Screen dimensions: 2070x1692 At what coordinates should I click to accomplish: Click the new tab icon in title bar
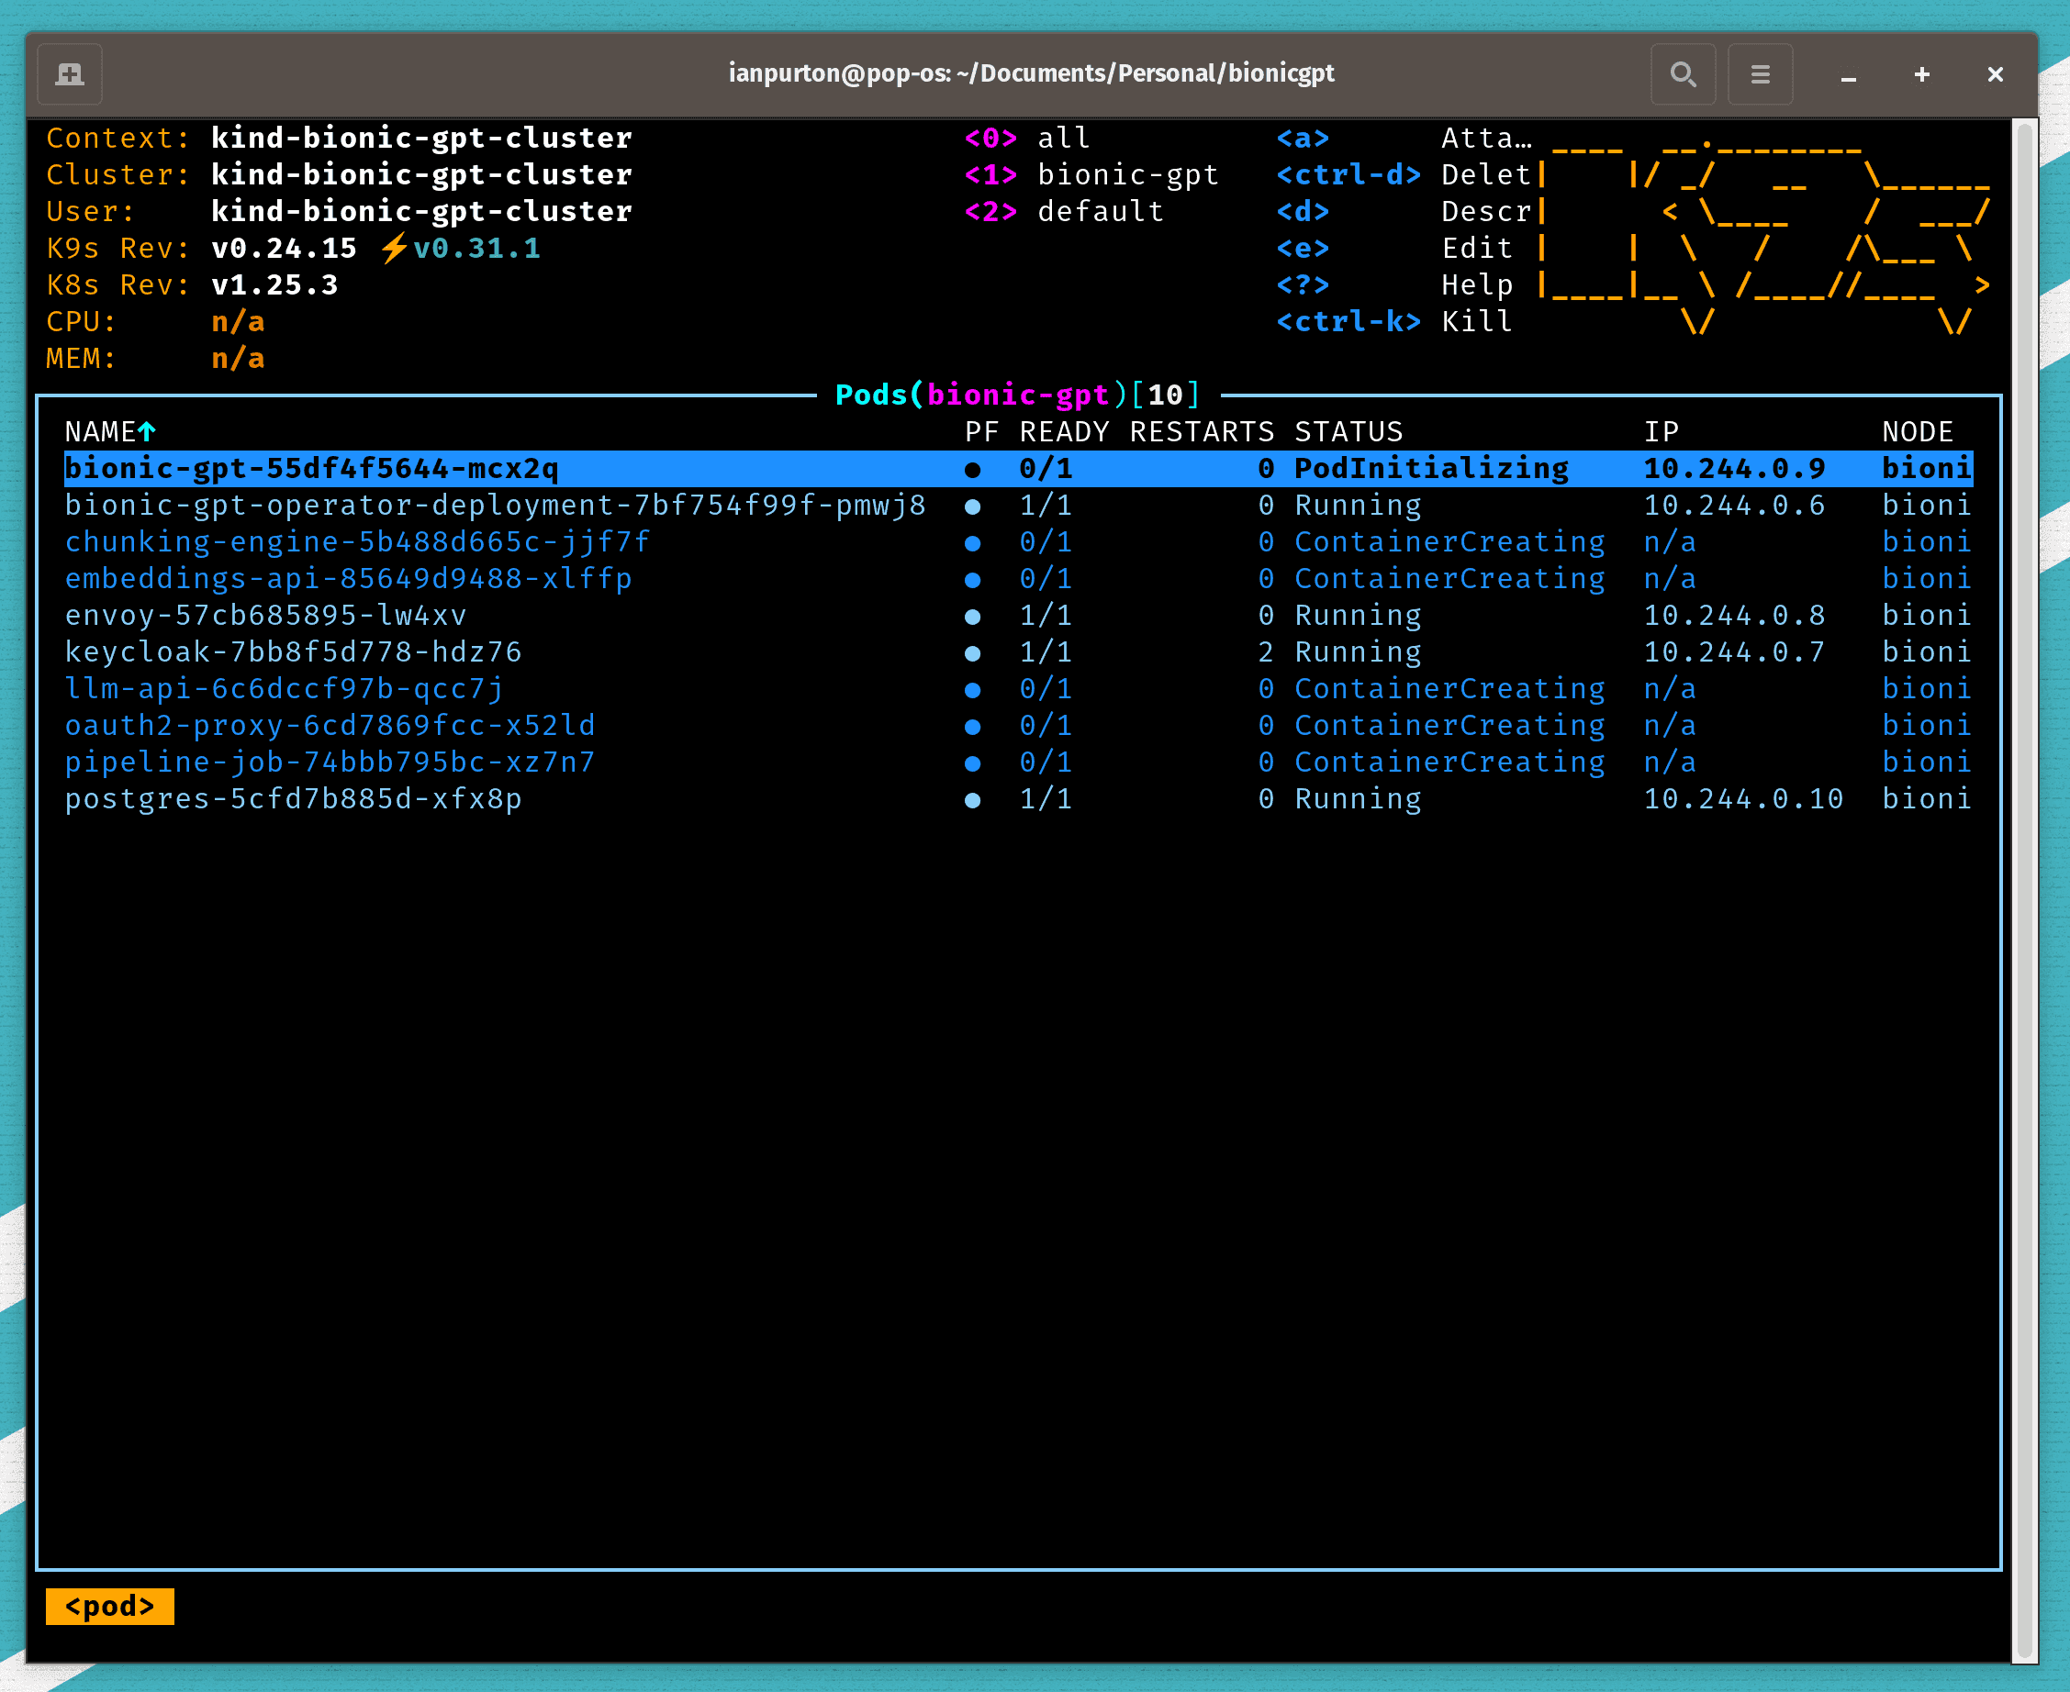69,74
